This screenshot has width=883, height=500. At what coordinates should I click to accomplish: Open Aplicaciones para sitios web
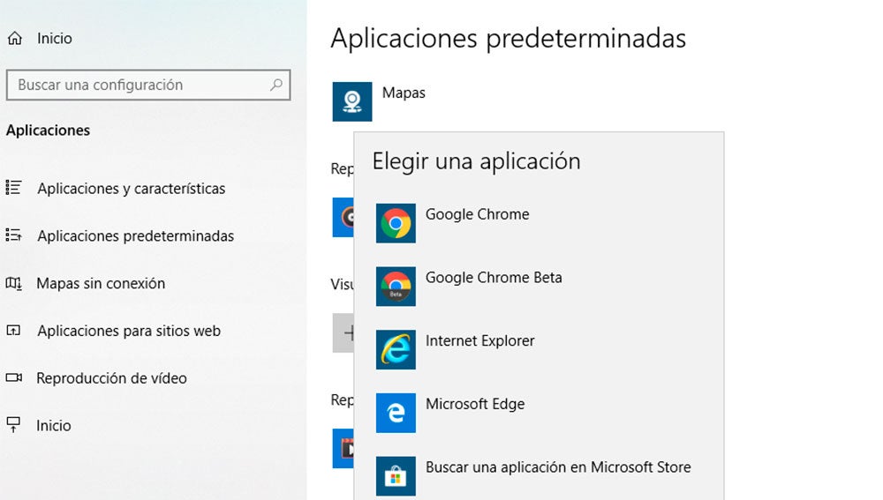[x=129, y=331]
